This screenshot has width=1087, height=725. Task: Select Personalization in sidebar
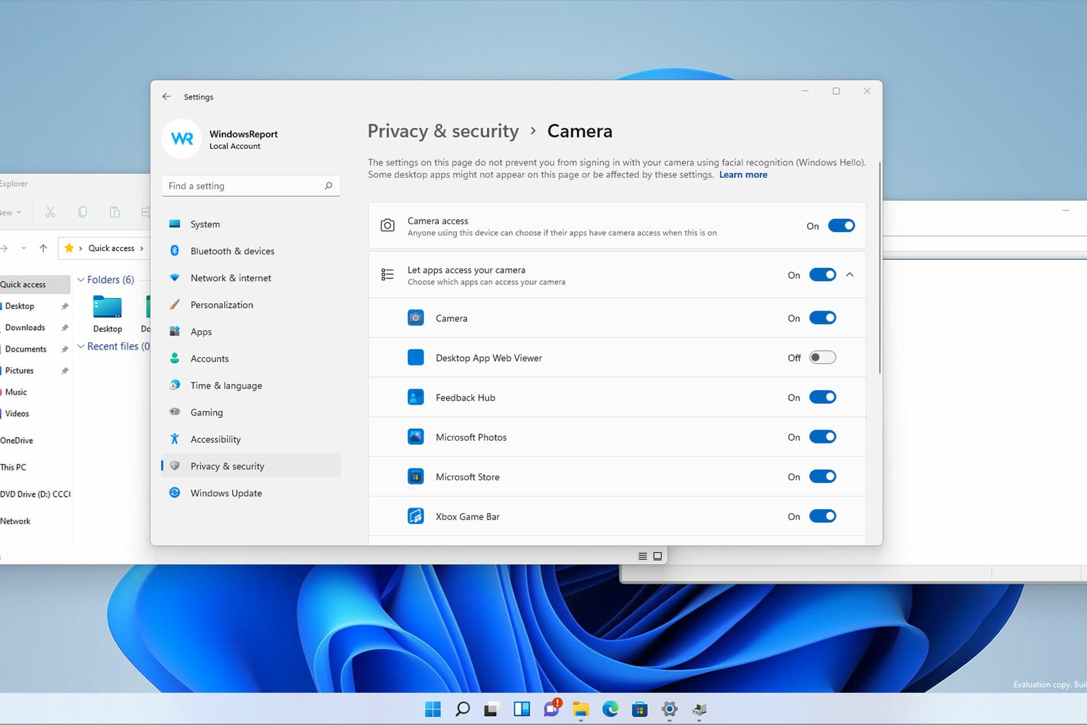251,305
